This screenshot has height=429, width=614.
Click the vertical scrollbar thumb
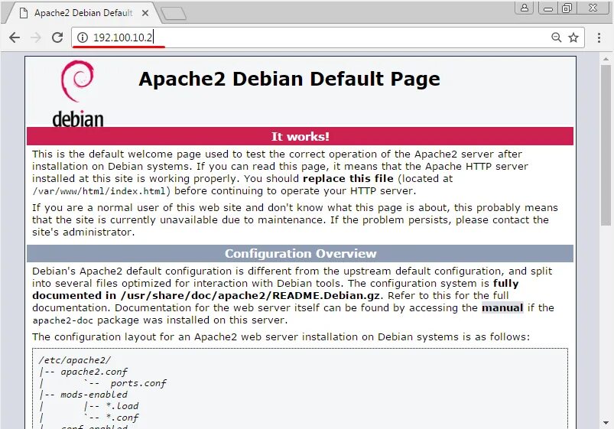coord(606,145)
